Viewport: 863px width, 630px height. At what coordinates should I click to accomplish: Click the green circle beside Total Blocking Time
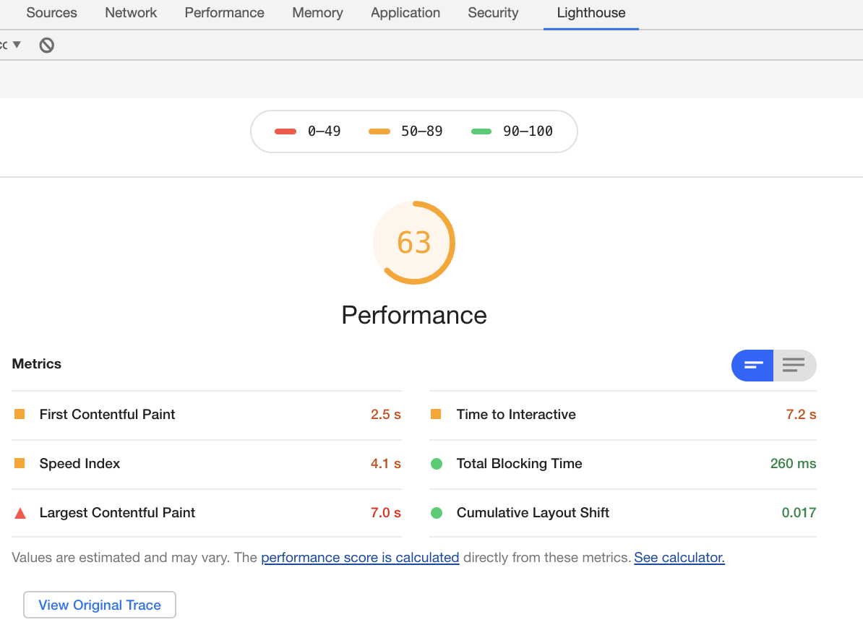(437, 464)
